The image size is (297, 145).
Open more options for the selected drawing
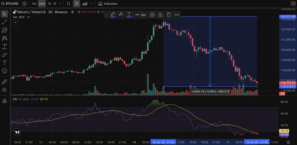click(177, 15)
